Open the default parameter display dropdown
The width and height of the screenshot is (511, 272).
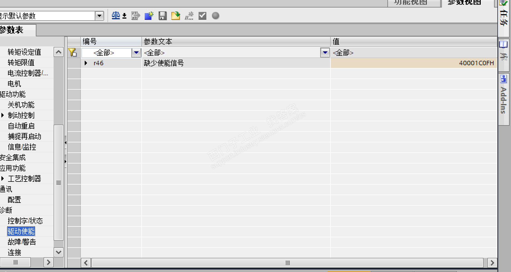[x=99, y=16]
